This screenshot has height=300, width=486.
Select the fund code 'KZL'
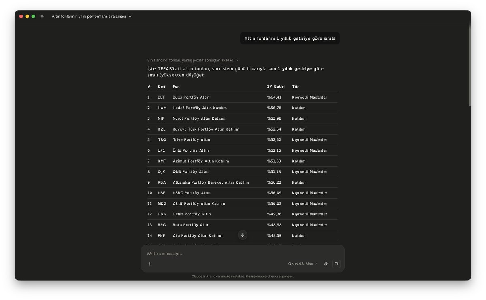coord(162,129)
